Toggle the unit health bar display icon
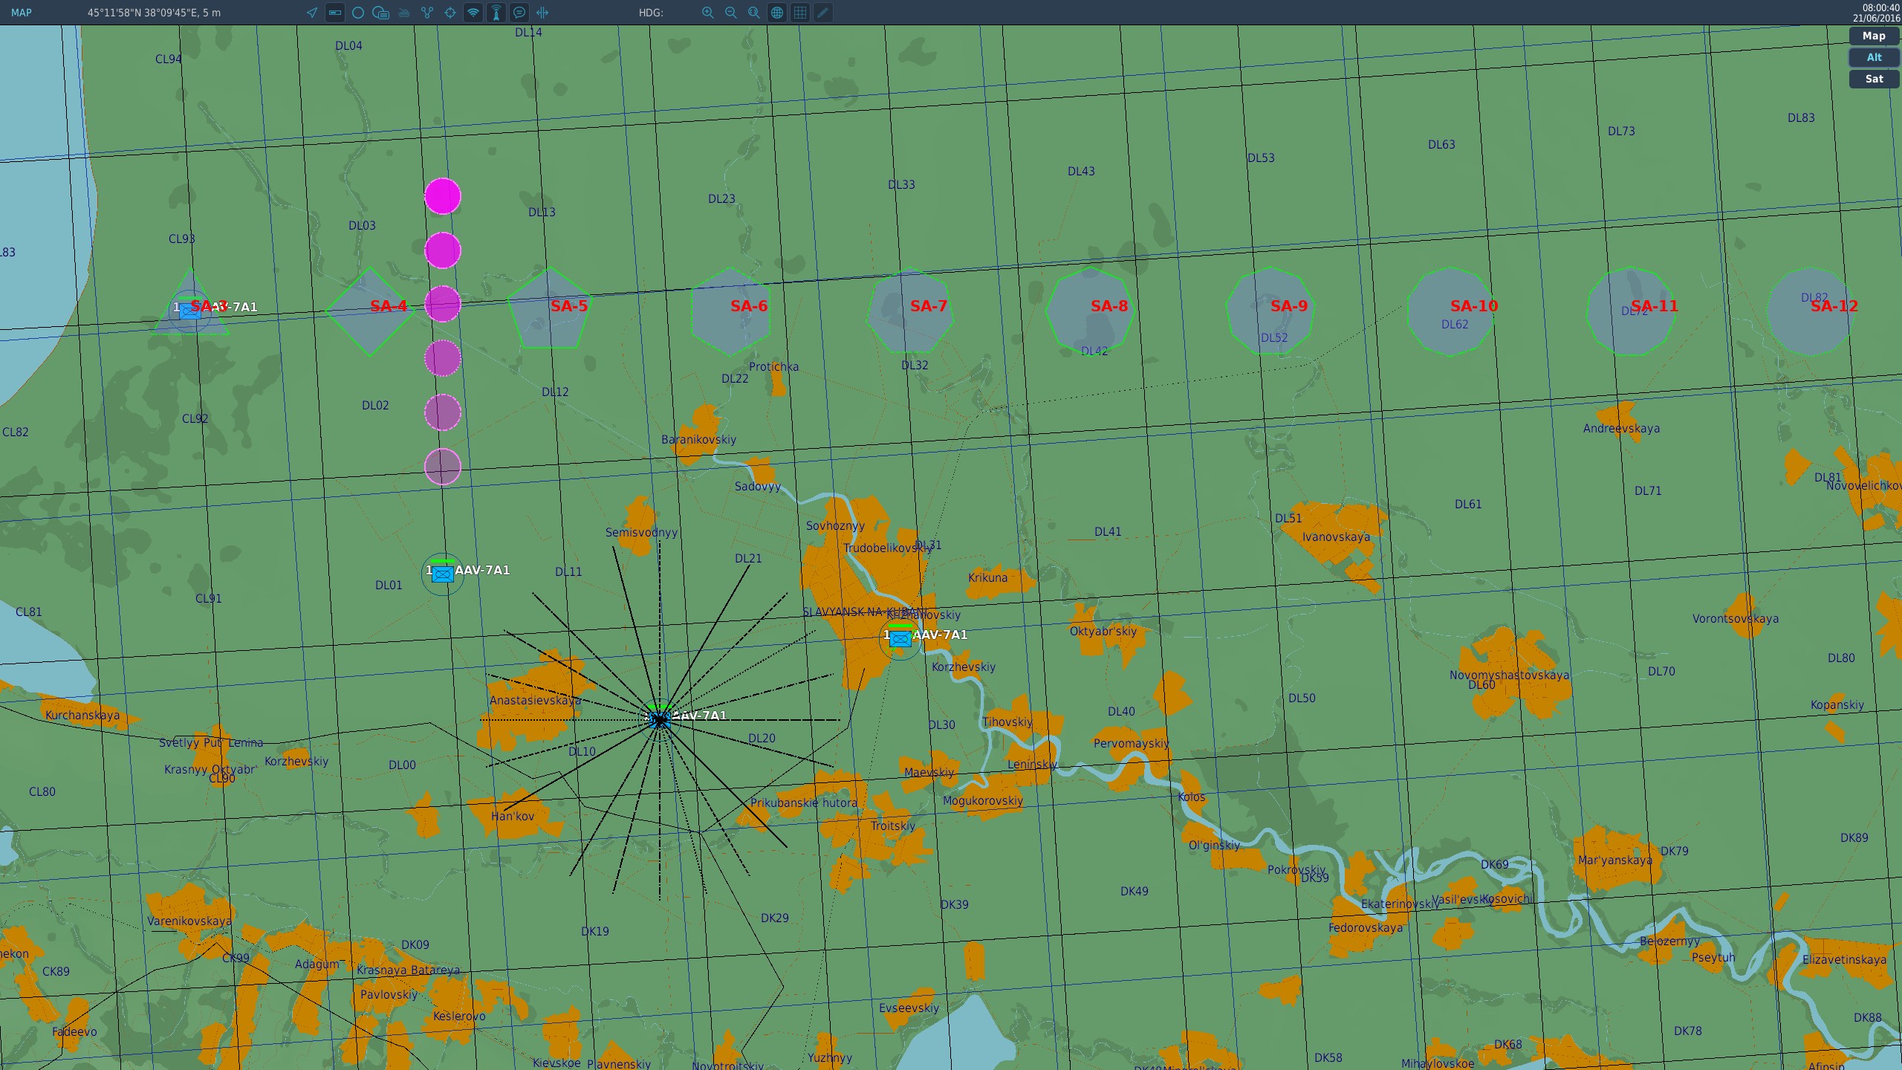The width and height of the screenshot is (1902, 1070). (x=335, y=13)
